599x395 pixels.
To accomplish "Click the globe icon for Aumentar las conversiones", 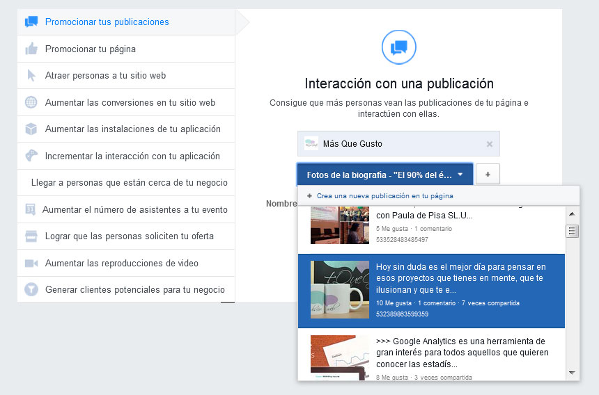I will (31, 102).
